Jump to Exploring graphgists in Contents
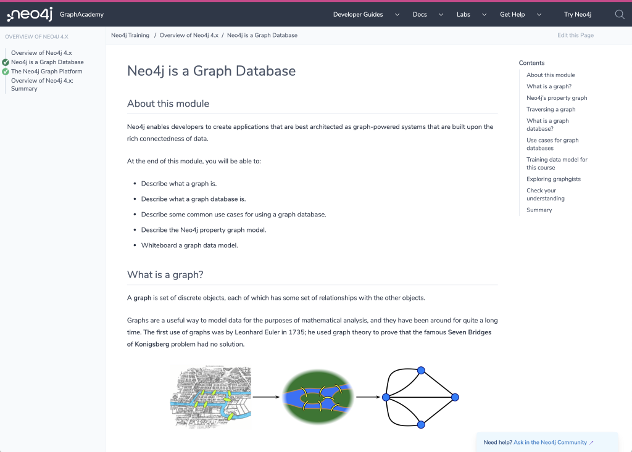 click(554, 179)
